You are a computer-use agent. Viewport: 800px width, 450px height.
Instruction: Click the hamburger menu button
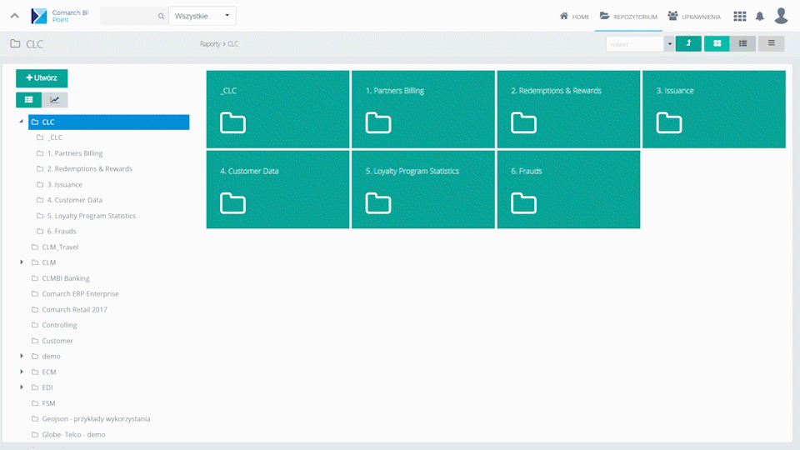click(771, 43)
